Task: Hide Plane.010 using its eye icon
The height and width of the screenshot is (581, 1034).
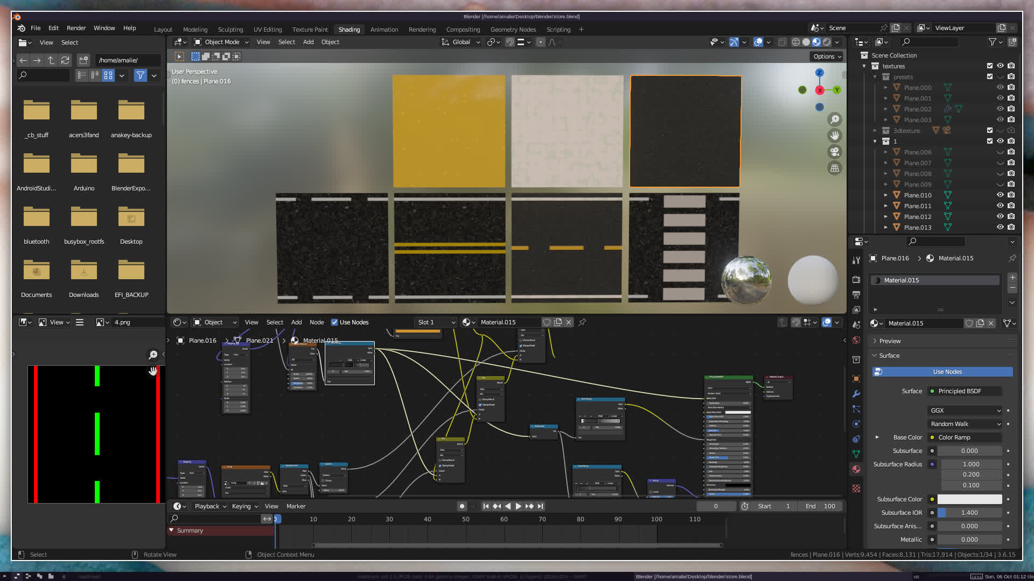Action: (1000, 195)
